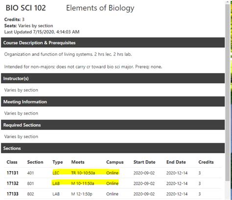Collapse Course Description & Prerequisites header
Screen dimensions: 232x200
tap(113, 43)
